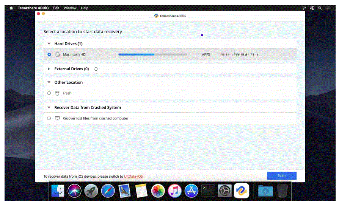
Task: Click the APFS file system label
Action: pyautogui.click(x=206, y=54)
